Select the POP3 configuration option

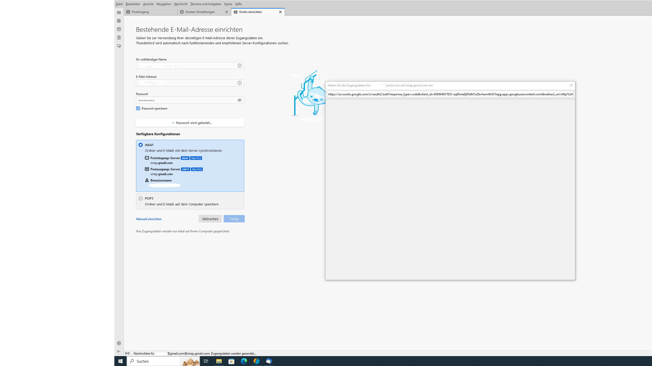[x=141, y=199]
